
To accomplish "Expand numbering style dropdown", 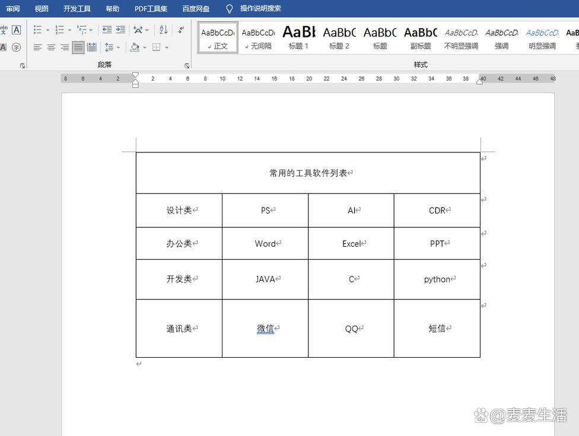I will [x=69, y=30].
